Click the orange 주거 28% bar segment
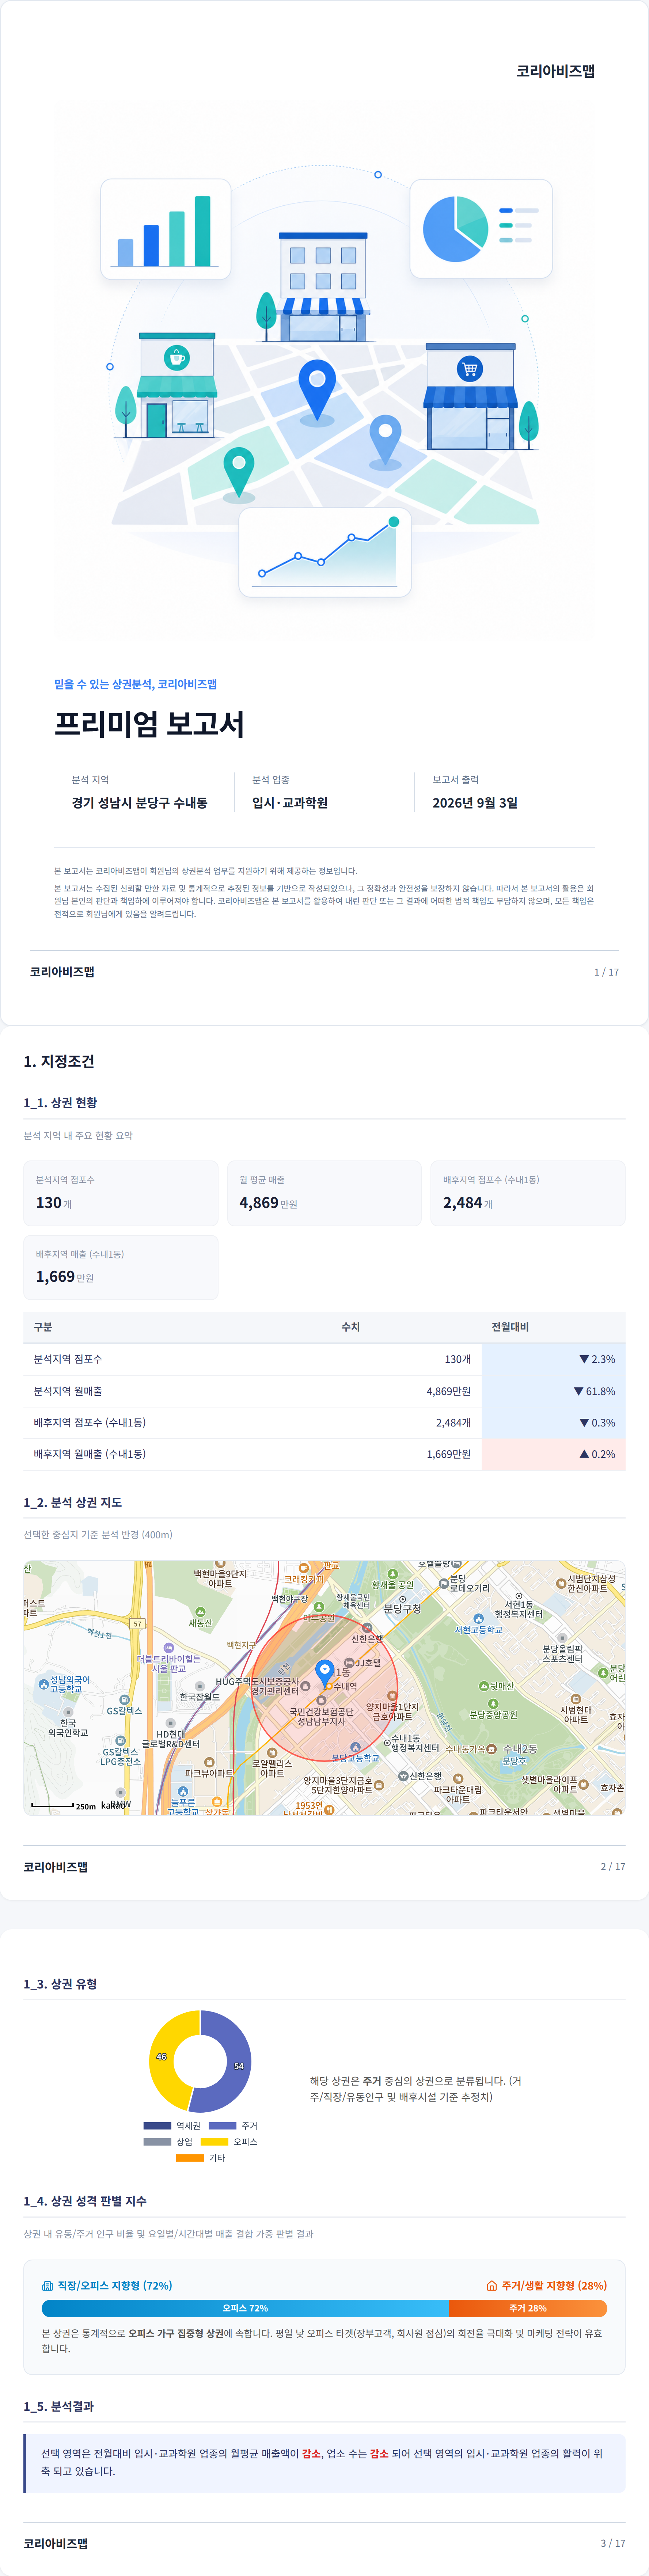 528,2308
